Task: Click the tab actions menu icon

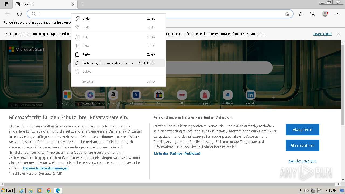Action: (x=6, y=4)
